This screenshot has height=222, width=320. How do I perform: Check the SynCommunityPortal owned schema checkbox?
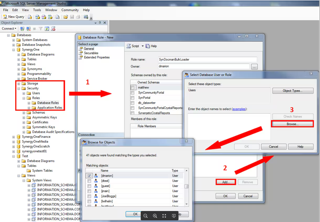(132, 93)
